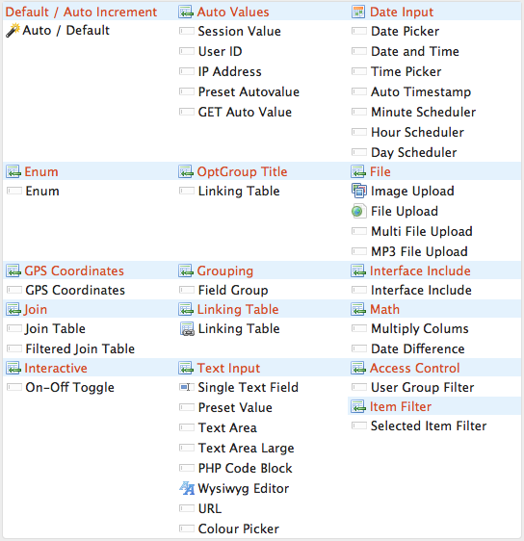Open the Text Input category header
This screenshot has height=541, width=524.
tap(228, 368)
